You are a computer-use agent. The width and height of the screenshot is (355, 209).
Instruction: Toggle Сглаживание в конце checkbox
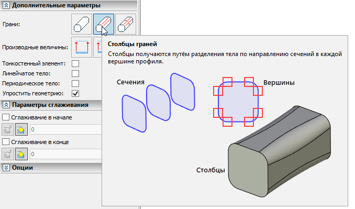coord(6,142)
